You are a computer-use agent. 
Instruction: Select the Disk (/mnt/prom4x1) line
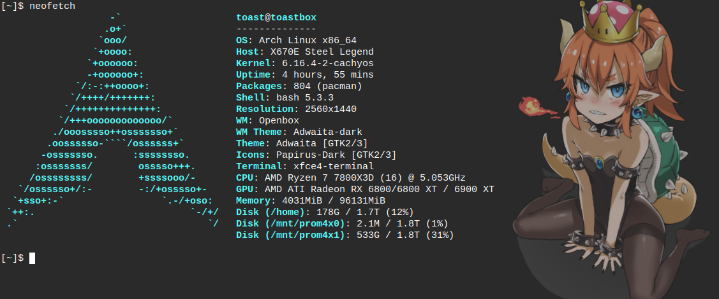click(345, 235)
